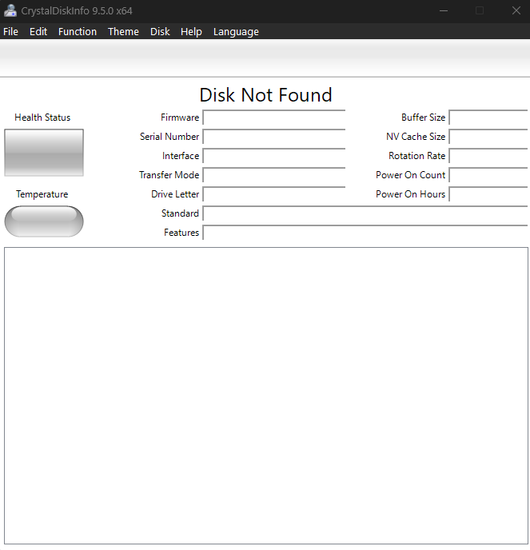Click the CrystalDiskInfo app icon in title bar

coord(10,11)
